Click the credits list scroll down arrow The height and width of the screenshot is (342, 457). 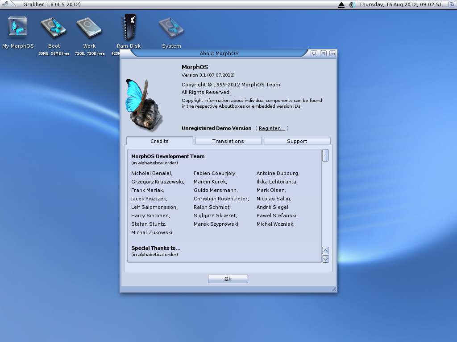(x=325, y=259)
